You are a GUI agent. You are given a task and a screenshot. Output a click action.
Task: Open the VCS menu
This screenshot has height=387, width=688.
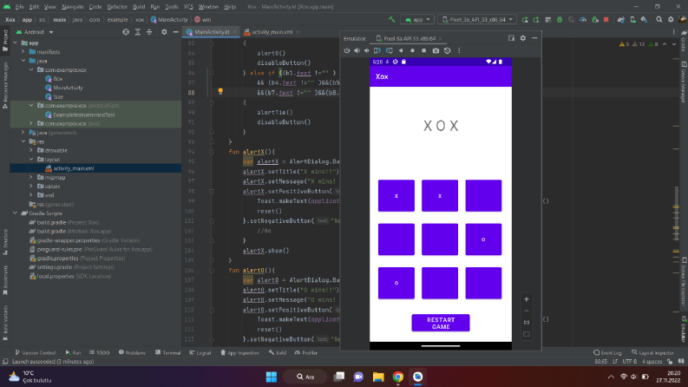188,7
